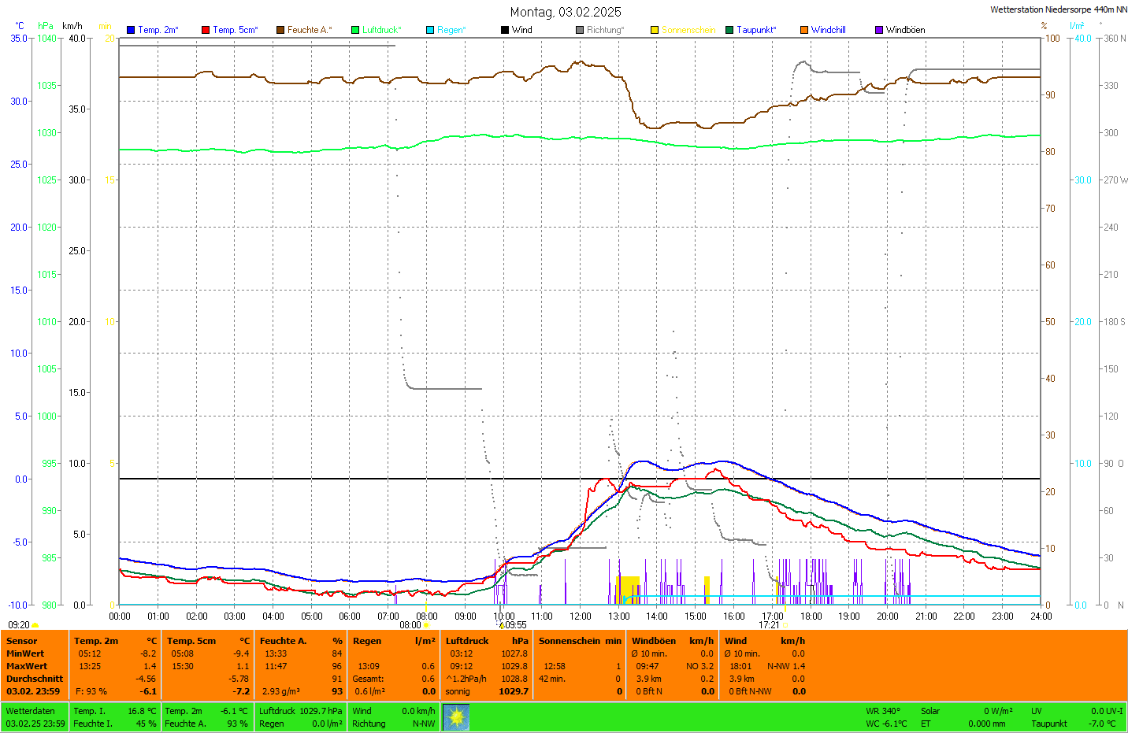This screenshot has height=733, width=1128.
Task: Click the Taupunkt legend label
Action: [756, 30]
